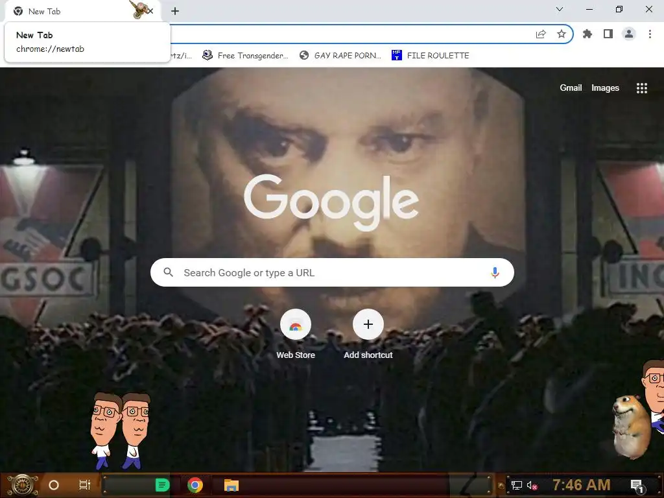The width and height of the screenshot is (664, 498).
Task: Open the Chrome profile avatar menu
Action: pos(629,34)
